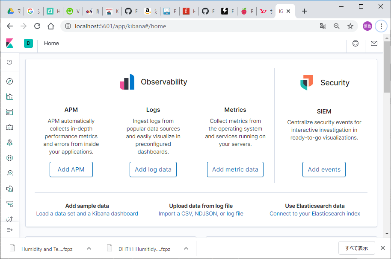Open the newsfeed mail icon
The width and height of the screenshot is (391, 259).
374,43
